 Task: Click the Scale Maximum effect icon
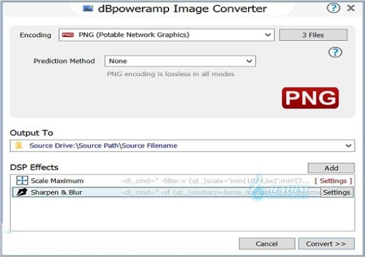(22, 181)
